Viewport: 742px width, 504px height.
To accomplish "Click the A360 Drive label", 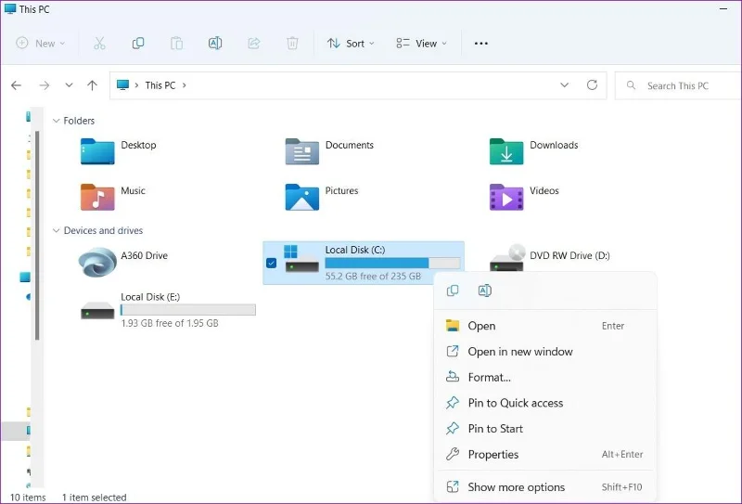I will (x=145, y=256).
